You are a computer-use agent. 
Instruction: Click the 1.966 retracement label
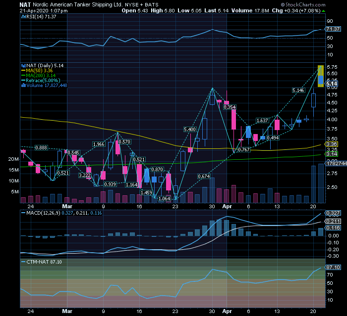click(x=99, y=144)
